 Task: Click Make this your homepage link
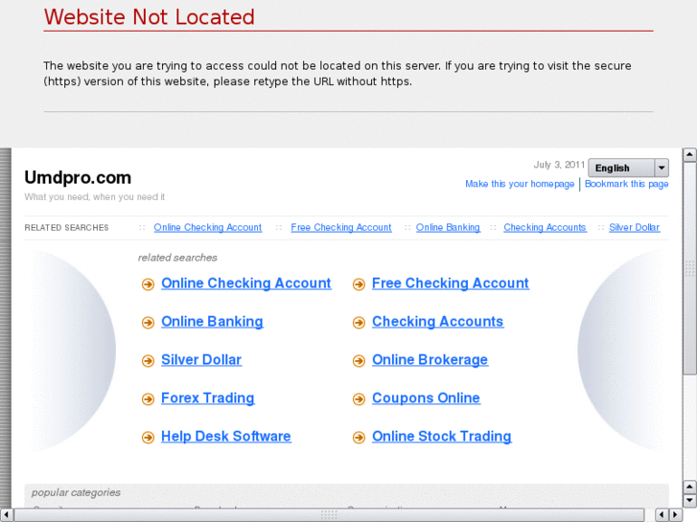coord(520,184)
